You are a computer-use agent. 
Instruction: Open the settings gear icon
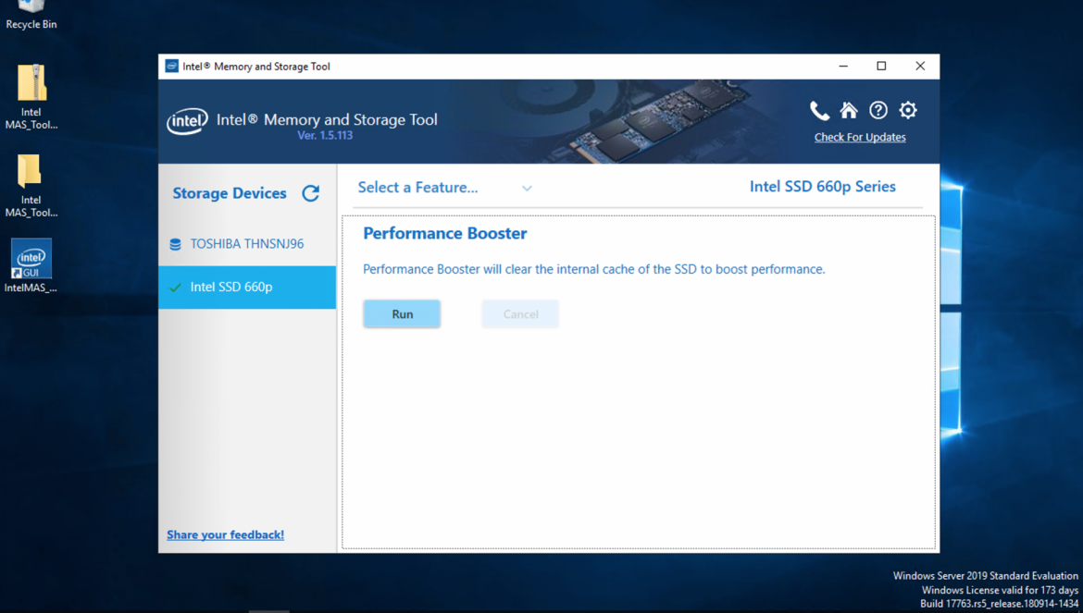[x=907, y=110]
